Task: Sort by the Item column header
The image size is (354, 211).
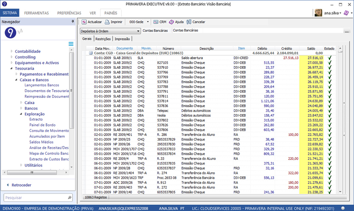Action: pyautogui.click(x=242, y=48)
